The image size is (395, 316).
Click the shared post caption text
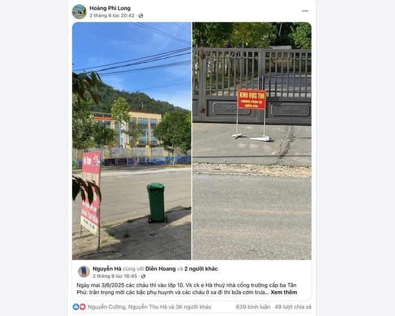point(187,288)
